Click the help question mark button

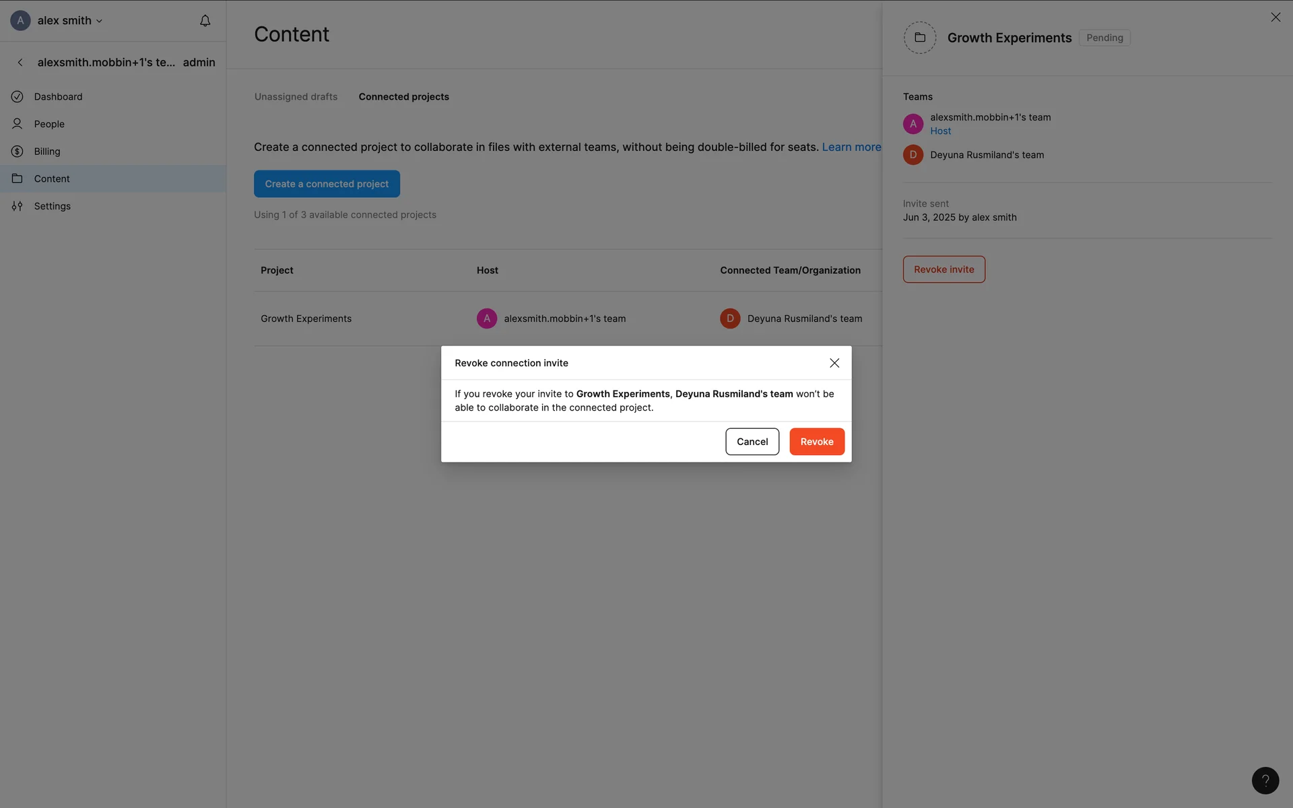pyautogui.click(x=1265, y=780)
